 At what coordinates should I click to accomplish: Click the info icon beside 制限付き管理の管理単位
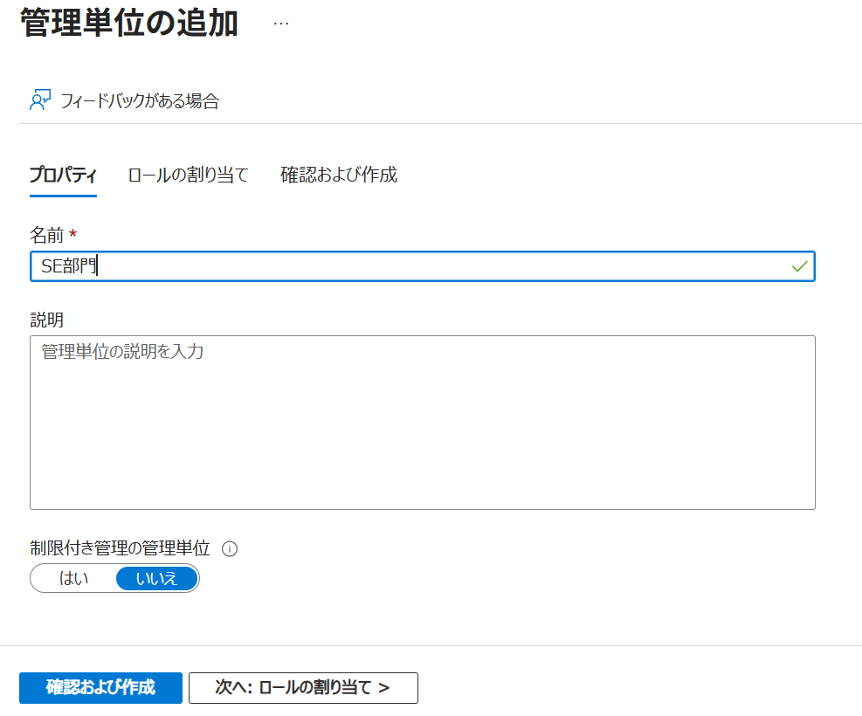(x=230, y=549)
